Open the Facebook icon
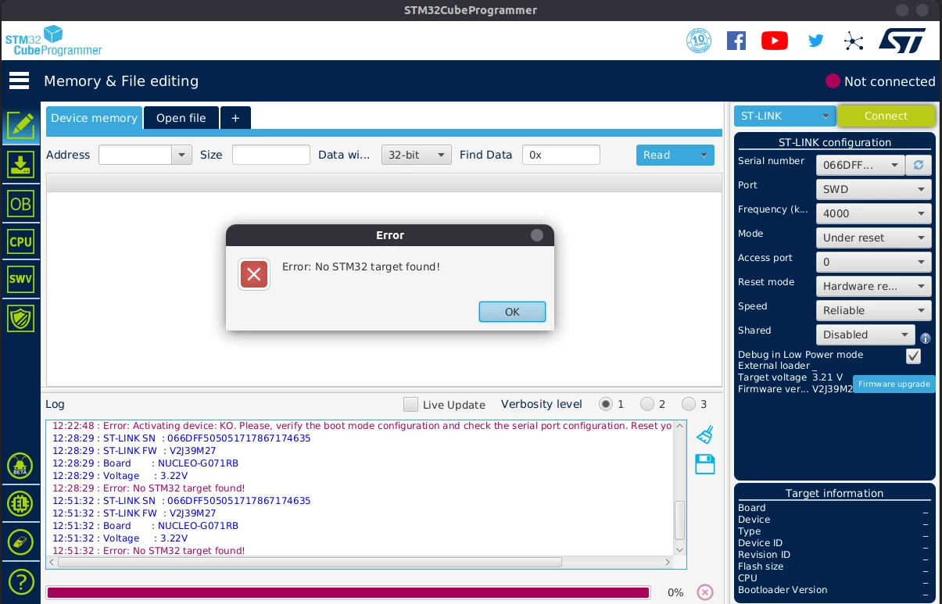Screen dimensions: 942x604 tap(736, 41)
